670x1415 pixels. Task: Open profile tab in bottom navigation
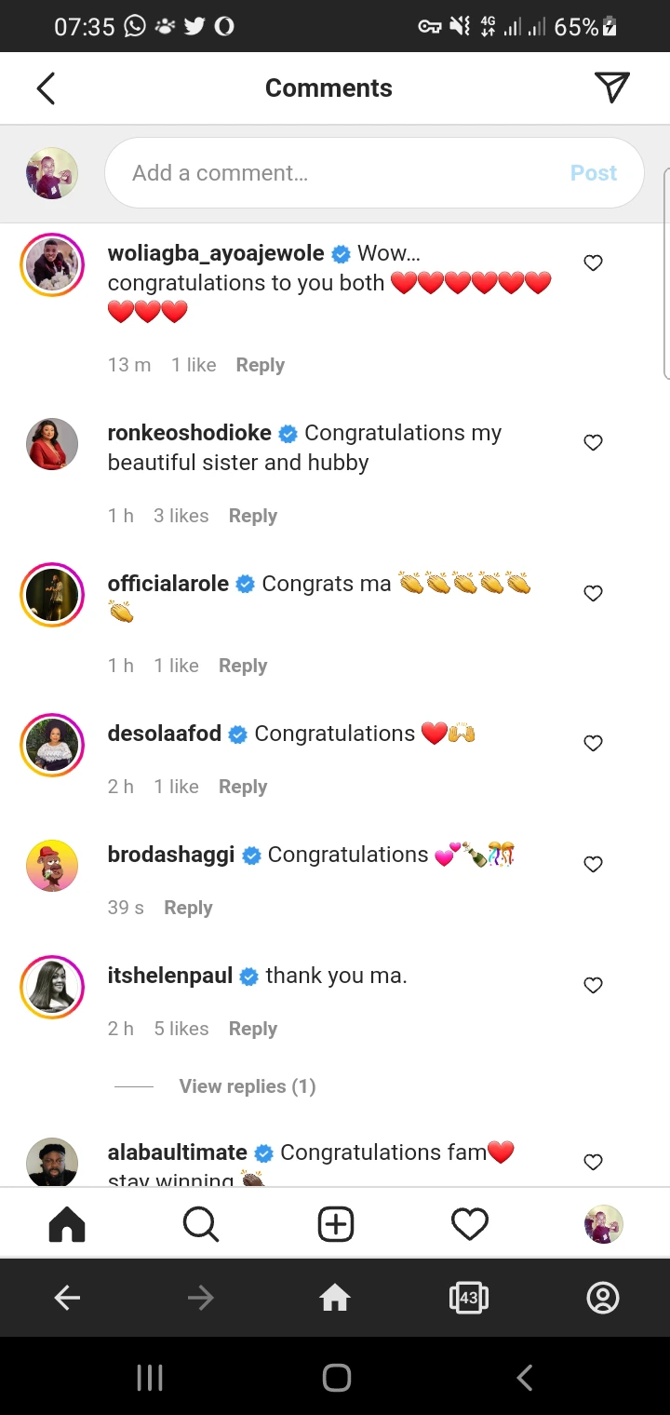603,1224
